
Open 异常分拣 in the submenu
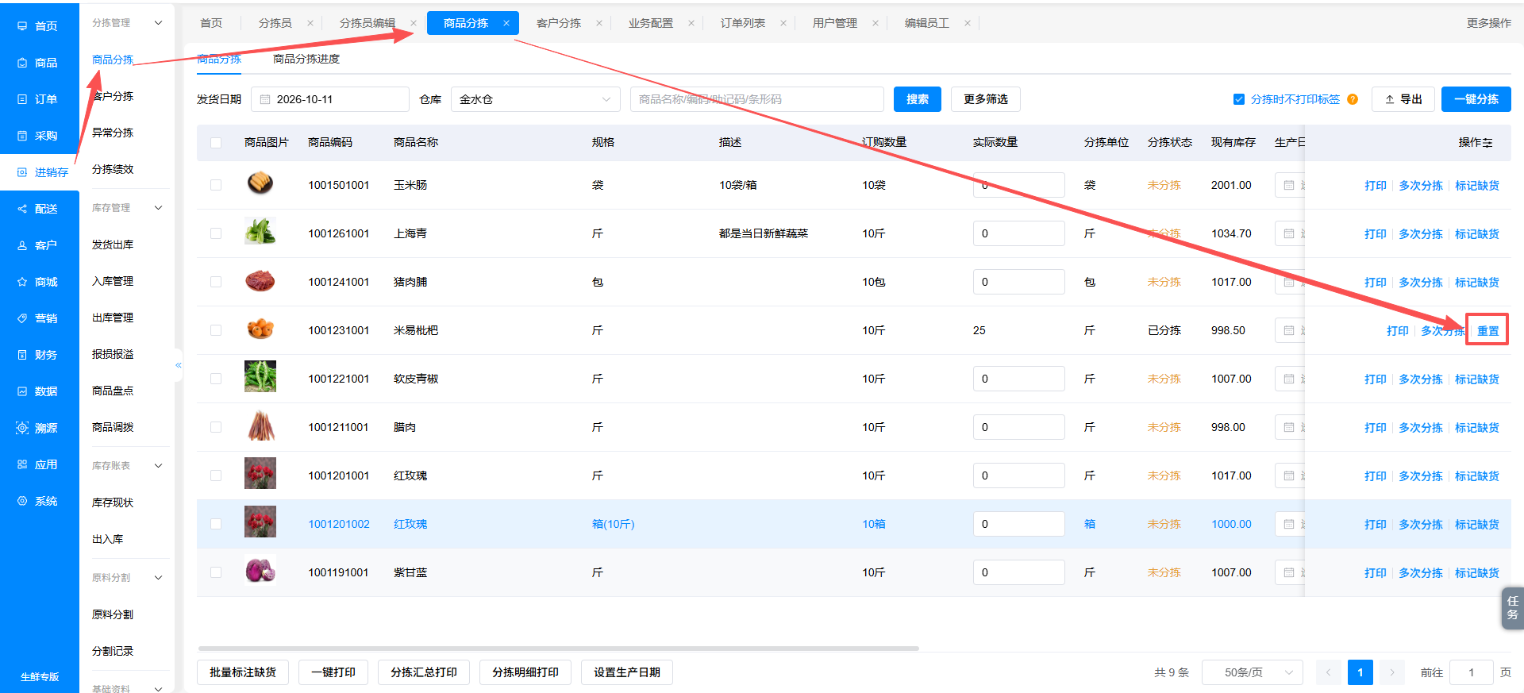[113, 133]
